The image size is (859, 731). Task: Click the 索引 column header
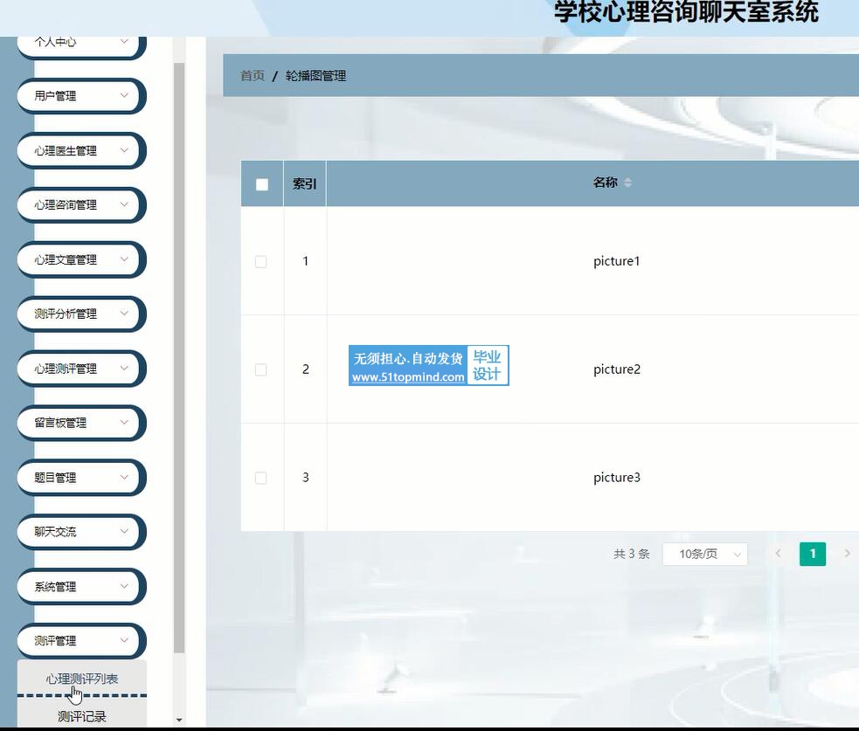coord(305,184)
